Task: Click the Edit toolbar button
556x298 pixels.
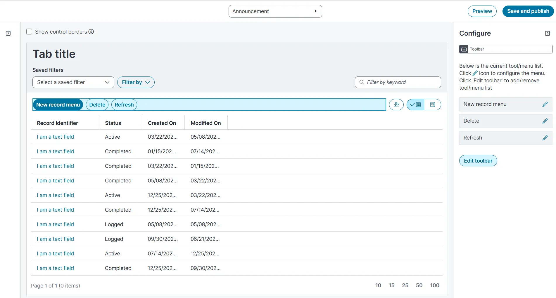Action: click(x=478, y=161)
